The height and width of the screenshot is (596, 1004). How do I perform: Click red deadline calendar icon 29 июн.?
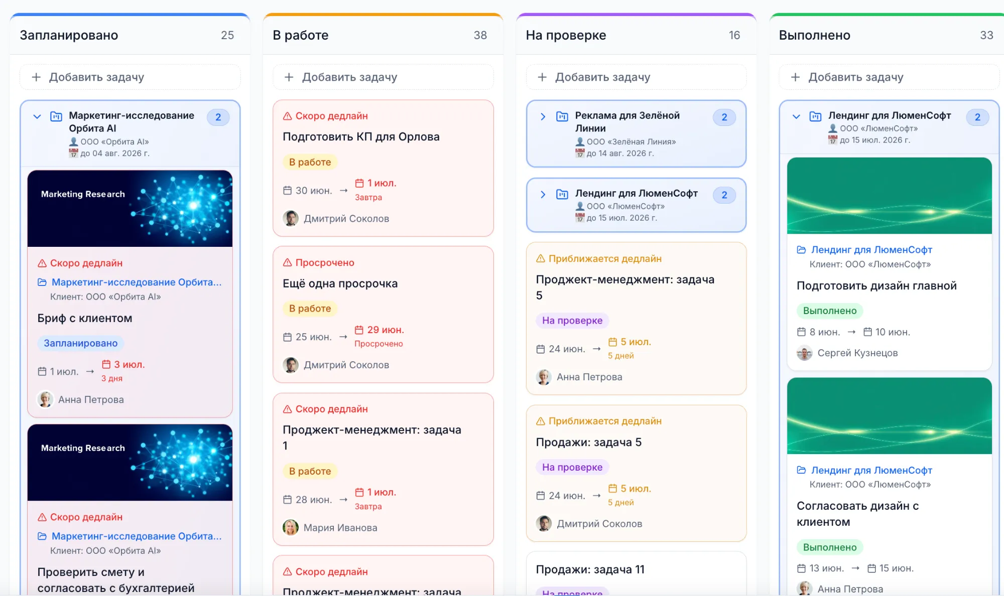click(x=359, y=330)
